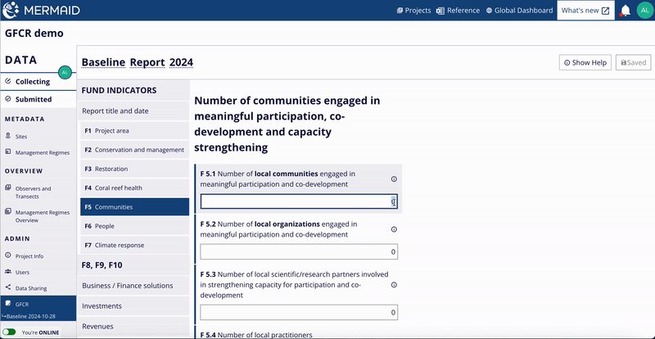The height and width of the screenshot is (339, 655).
Task: Click the small AL badge near Collecting
Action: click(x=65, y=72)
